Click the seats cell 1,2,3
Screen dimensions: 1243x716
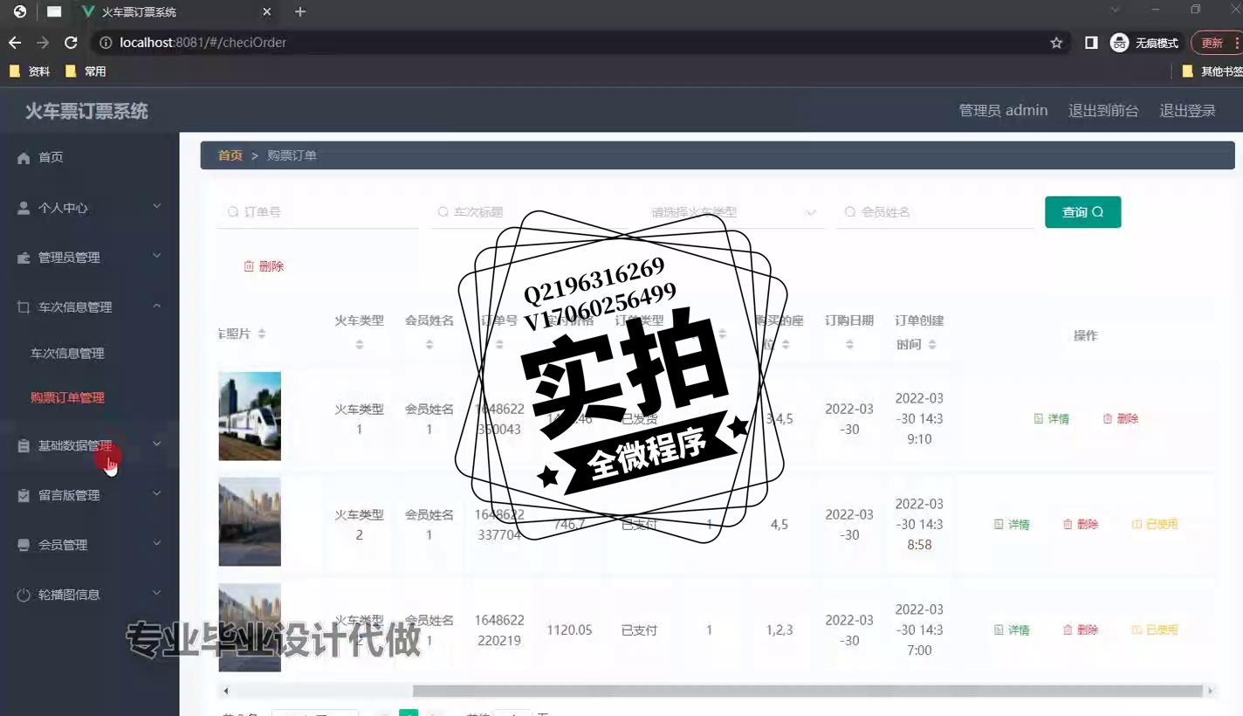pyautogui.click(x=779, y=630)
